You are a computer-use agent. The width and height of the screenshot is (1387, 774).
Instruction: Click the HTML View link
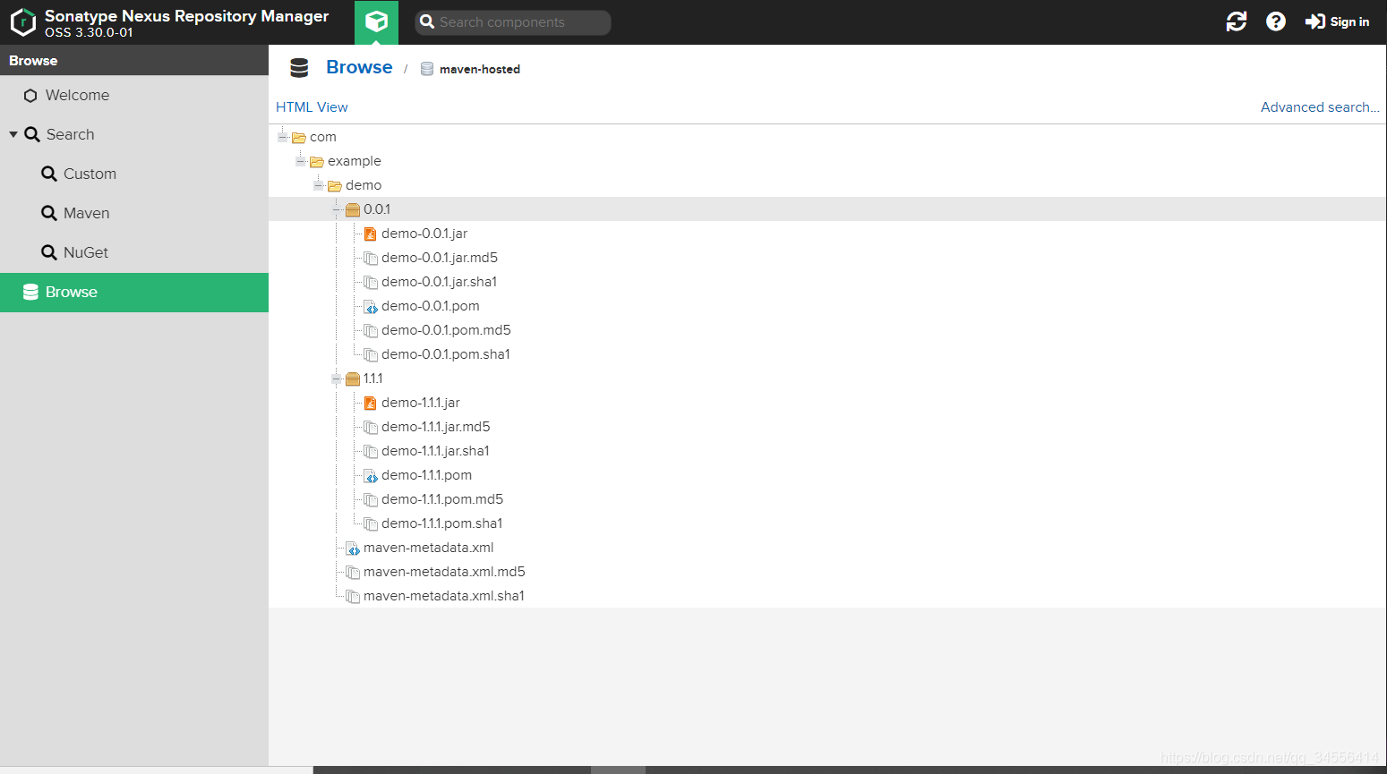coord(312,106)
